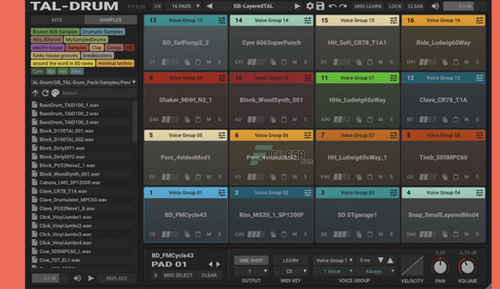Adjust the PAN knob
The image size is (500, 289).
click(440, 268)
